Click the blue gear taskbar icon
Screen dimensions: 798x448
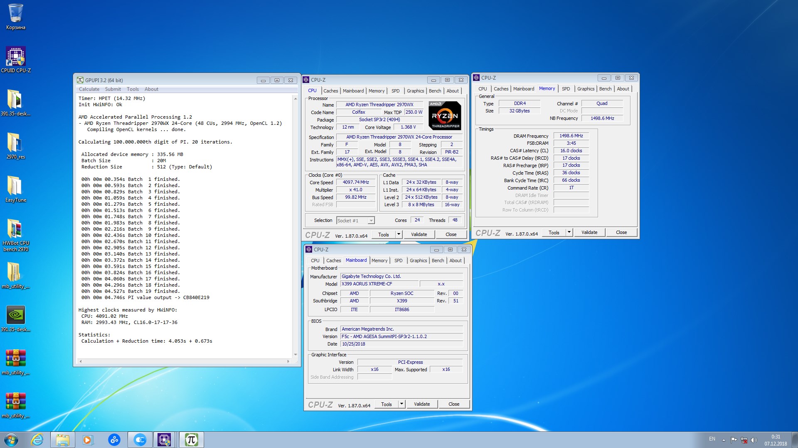[x=114, y=440]
